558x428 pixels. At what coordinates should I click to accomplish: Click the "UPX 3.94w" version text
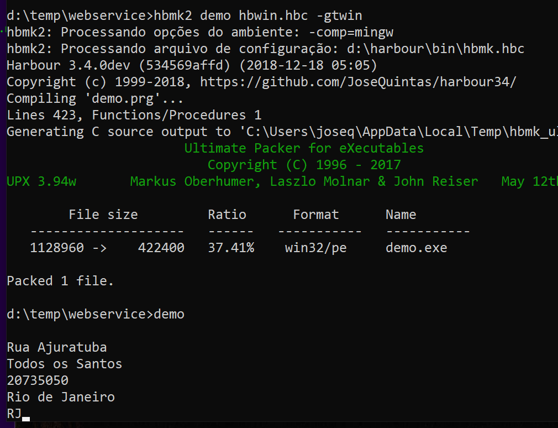41,181
